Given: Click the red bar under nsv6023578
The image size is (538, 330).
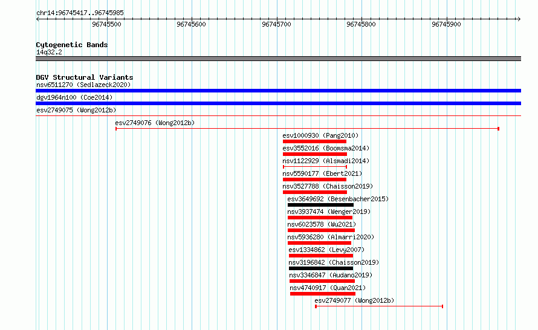Looking at the screenshot, I should [321, 230].
